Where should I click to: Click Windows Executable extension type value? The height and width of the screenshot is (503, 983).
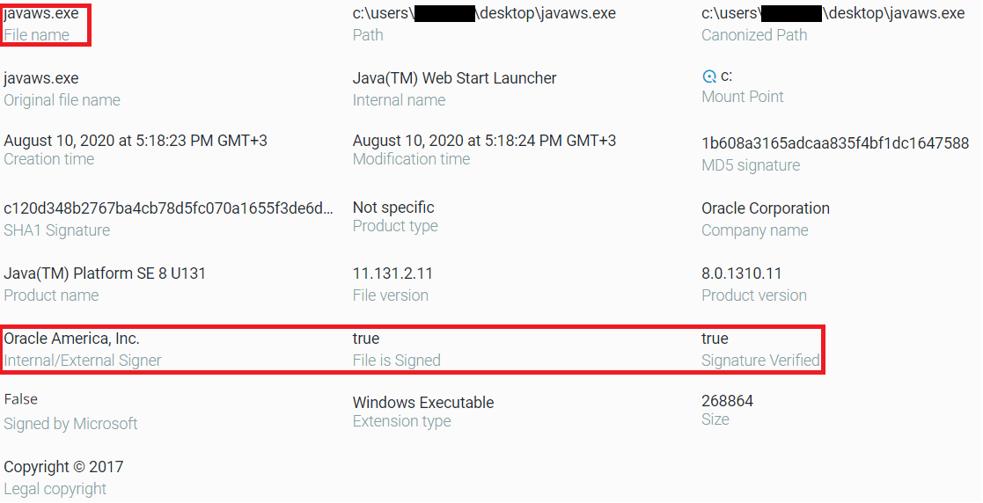[423, 403]
